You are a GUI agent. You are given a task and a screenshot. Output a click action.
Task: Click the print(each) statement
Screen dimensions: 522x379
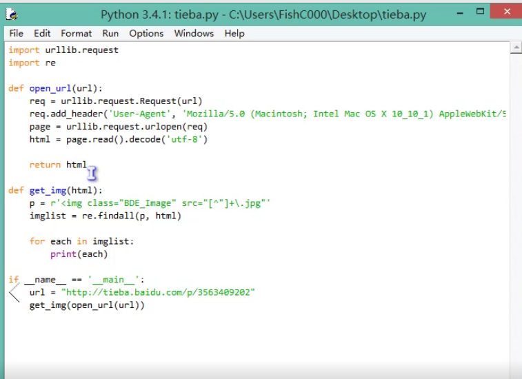click(79, 254)
